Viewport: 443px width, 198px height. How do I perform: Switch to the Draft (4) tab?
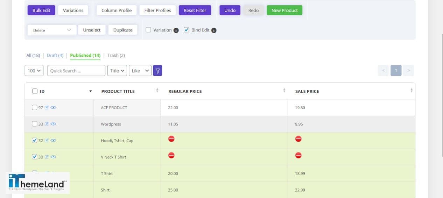(x=55, y=55)
